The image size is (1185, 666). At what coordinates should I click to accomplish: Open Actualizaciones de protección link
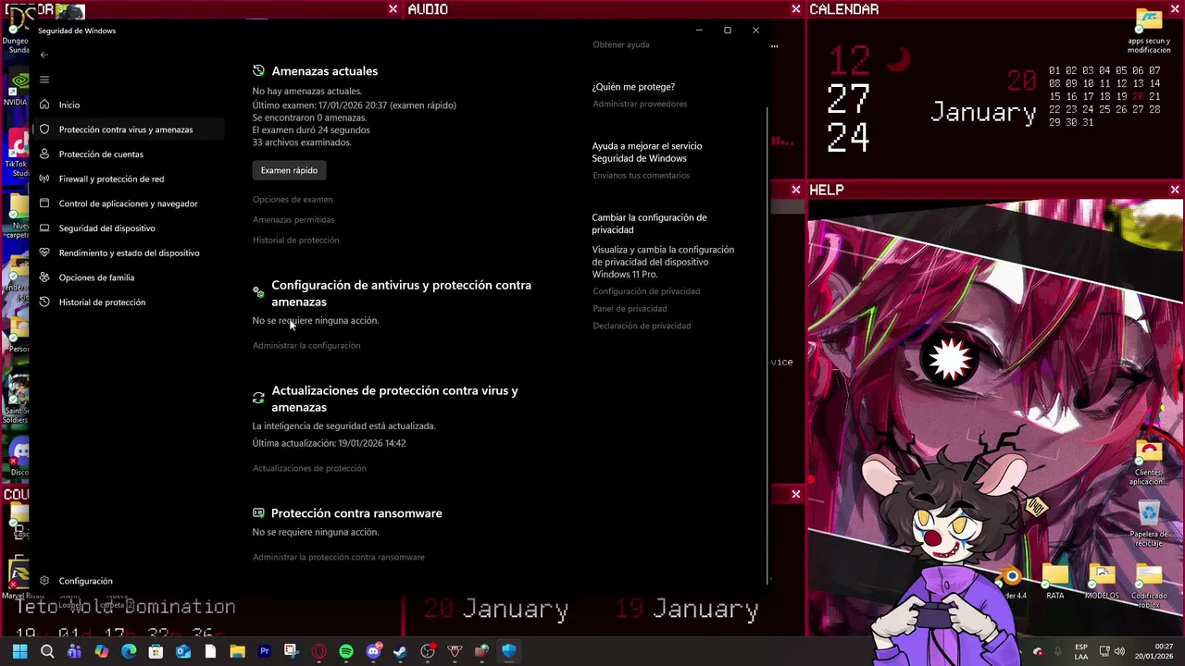pyautogui.click(x=309, y=468)
